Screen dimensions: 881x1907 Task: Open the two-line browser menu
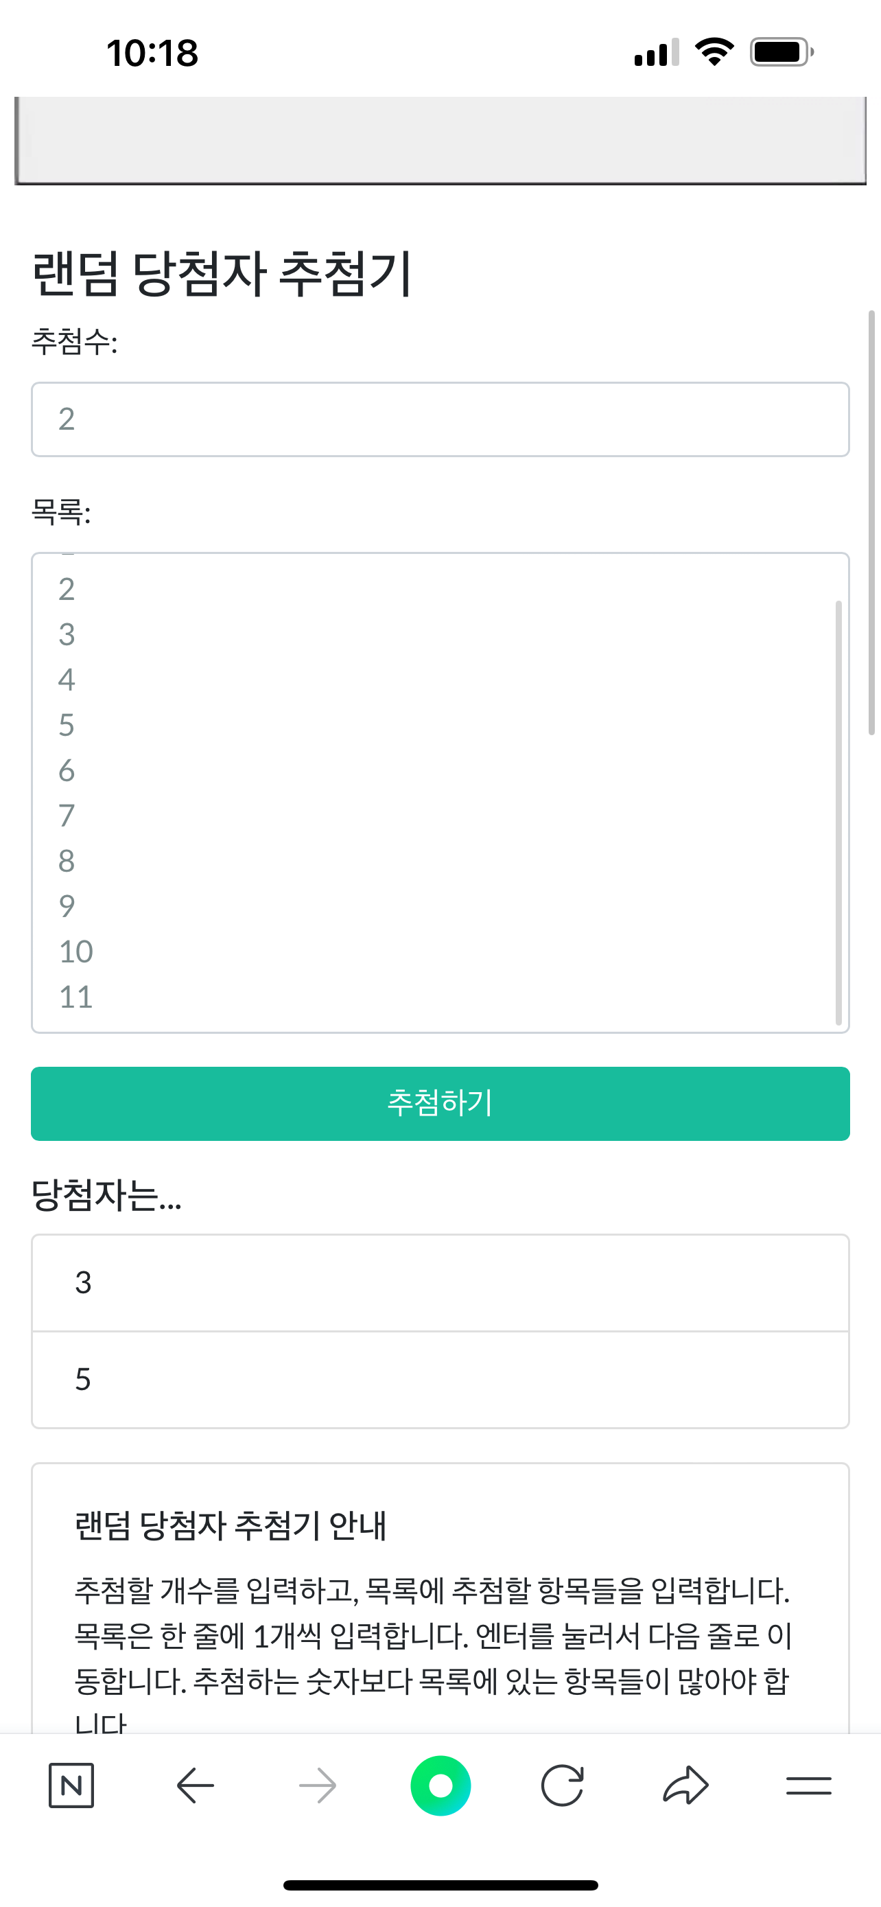click(x=808, y=1785)
